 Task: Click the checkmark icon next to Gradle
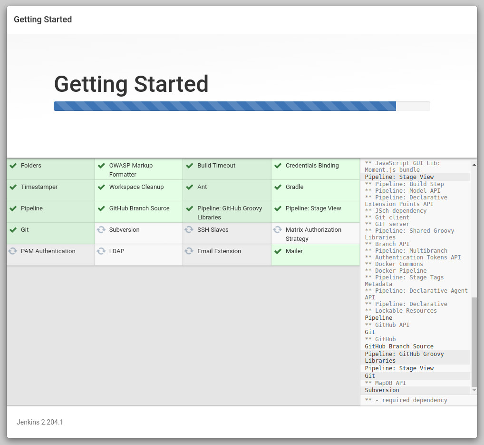[278, 187]
